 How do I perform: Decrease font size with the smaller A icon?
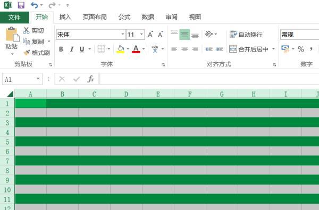[x=161, y=35]
